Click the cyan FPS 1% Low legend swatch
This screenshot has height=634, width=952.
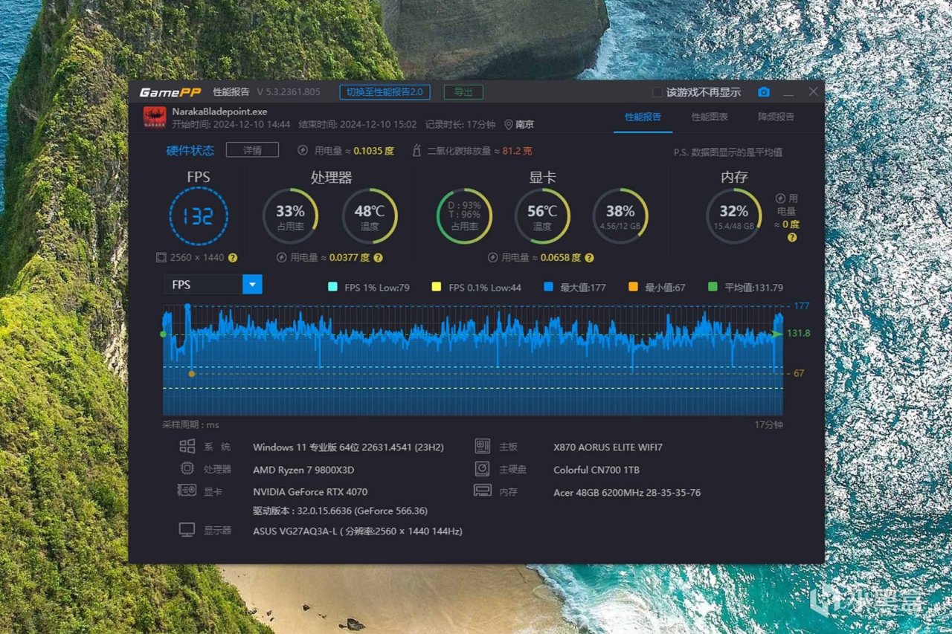coord(332,287)
